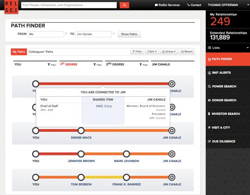The width and height of the screenshot is (250, 195).
Task: Click the RelSci logo
Action: click(x=11, y=7)
